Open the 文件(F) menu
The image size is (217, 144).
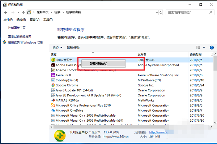pos(8,20)
